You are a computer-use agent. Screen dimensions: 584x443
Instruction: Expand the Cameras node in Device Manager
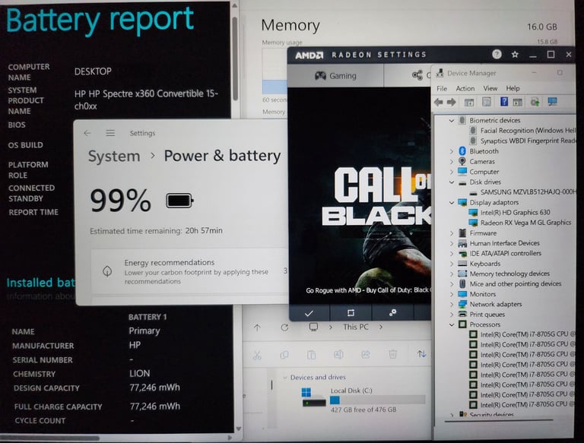pyautogui.click(x=452, y=162)
